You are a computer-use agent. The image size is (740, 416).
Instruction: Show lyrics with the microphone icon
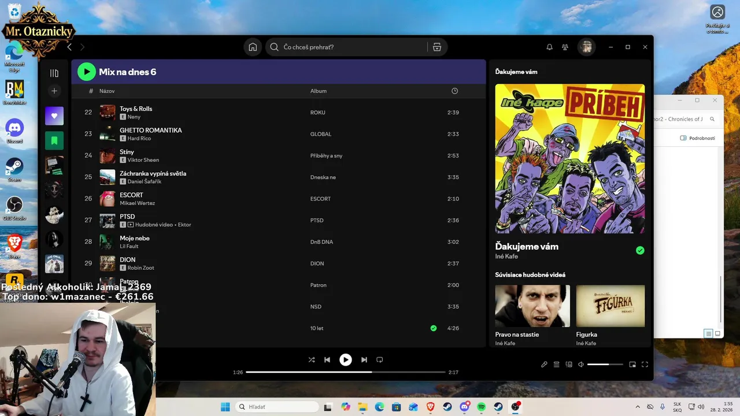coord(544,365)
